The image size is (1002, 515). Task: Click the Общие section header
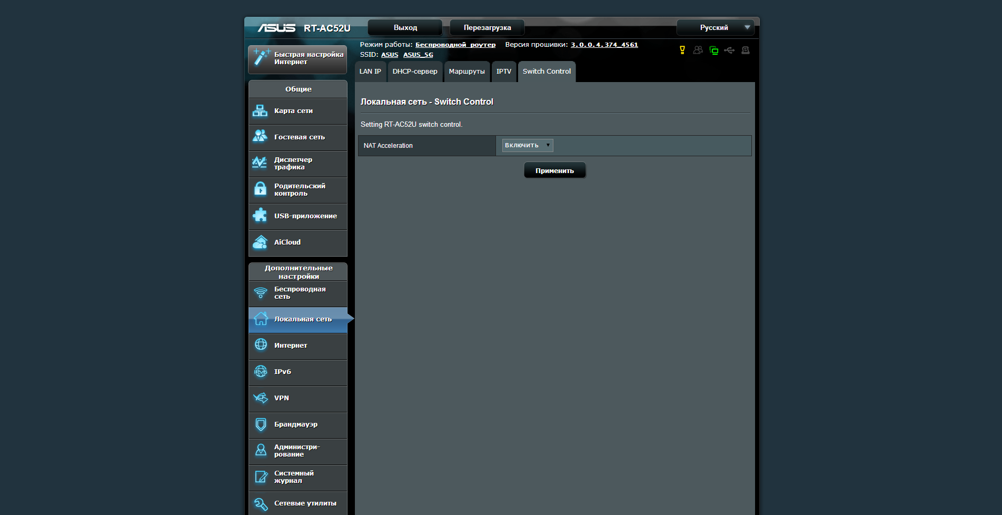[x=298, y=89]
